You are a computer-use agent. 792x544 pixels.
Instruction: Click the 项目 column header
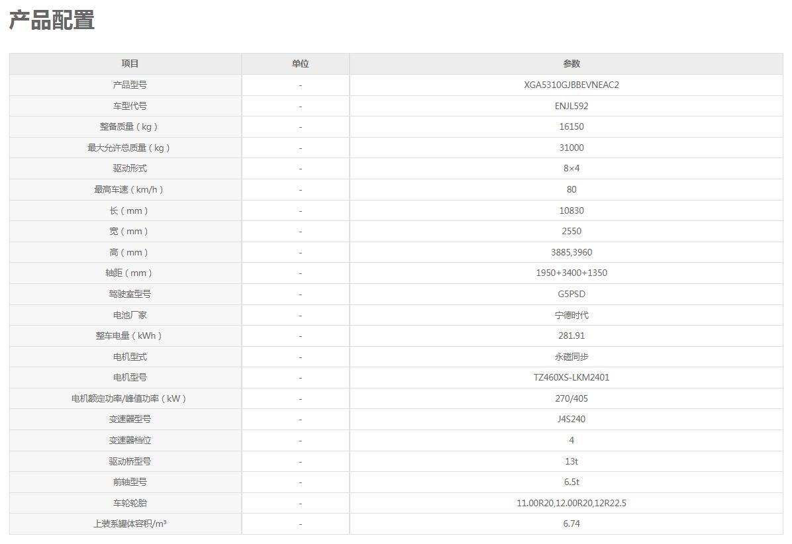coord(130,64)
